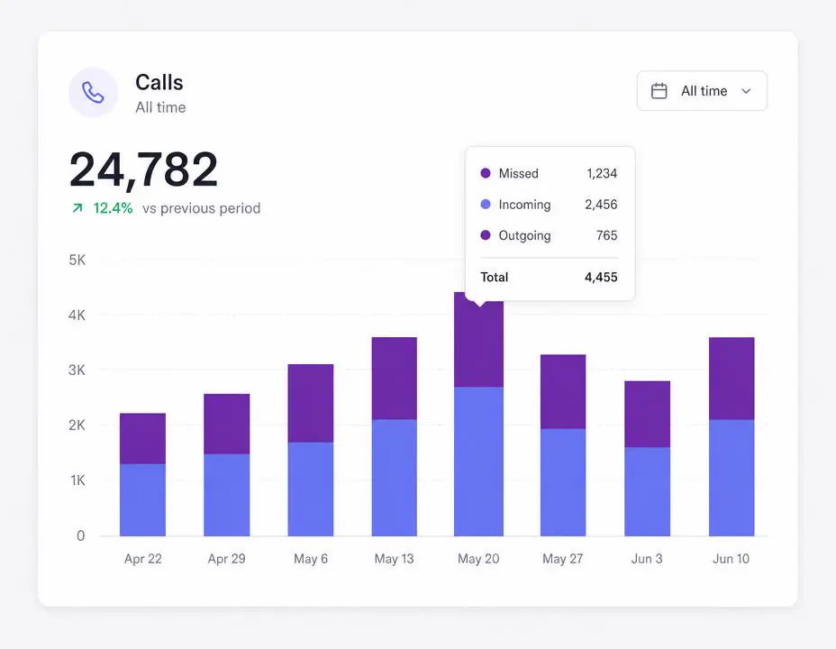Select the May 20 blue bar segment
Viewport: 836px width, 649px height.
(x=478, y=462)
